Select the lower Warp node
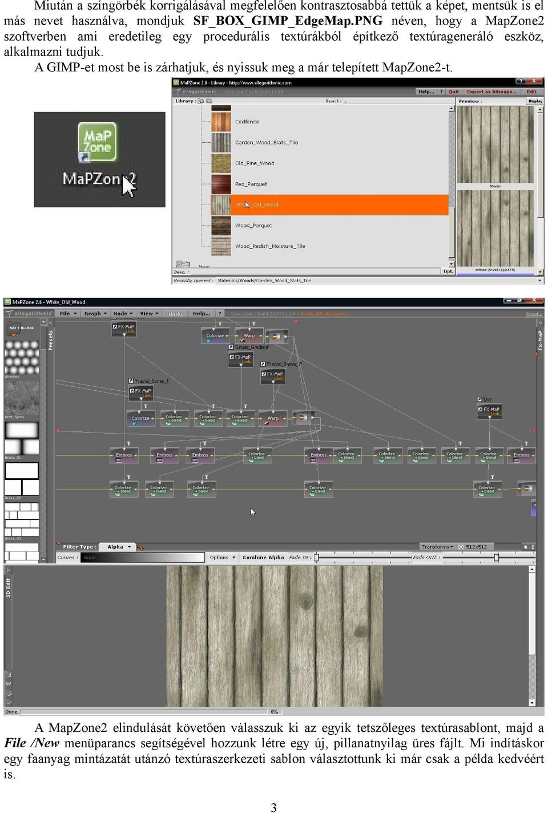Image resolution: width=548 pixels, height=813 pixels. [x=273, y=419]
